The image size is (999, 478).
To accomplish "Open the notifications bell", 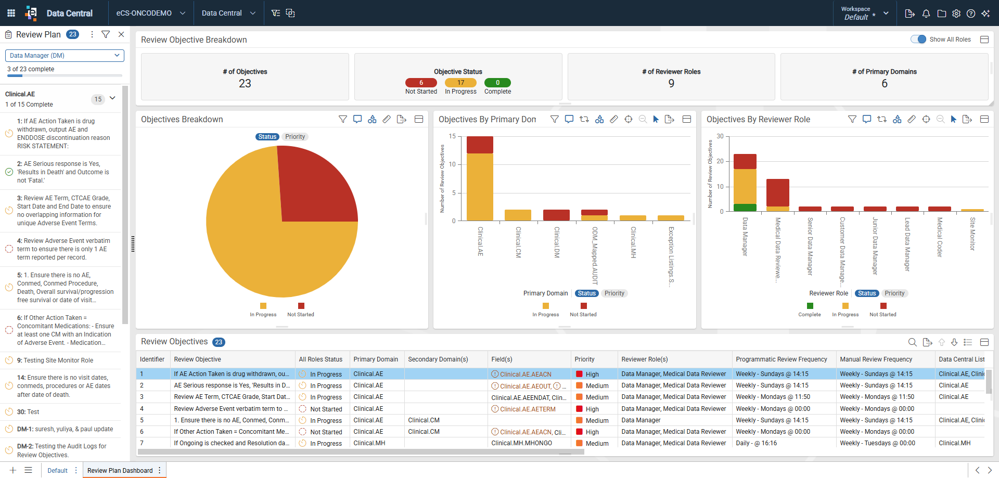I will pyautogui.click(x=926, y=14).
